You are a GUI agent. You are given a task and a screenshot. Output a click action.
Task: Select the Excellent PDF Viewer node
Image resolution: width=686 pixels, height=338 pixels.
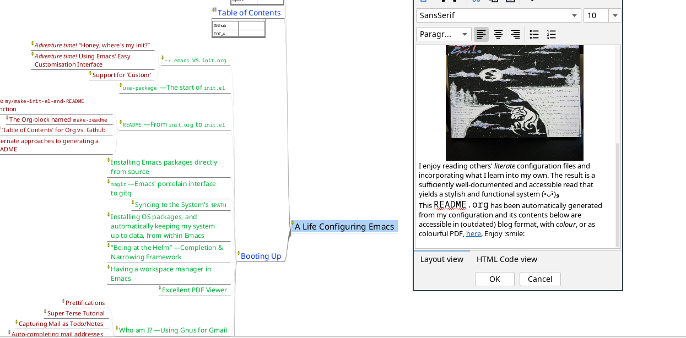[195, 290]
